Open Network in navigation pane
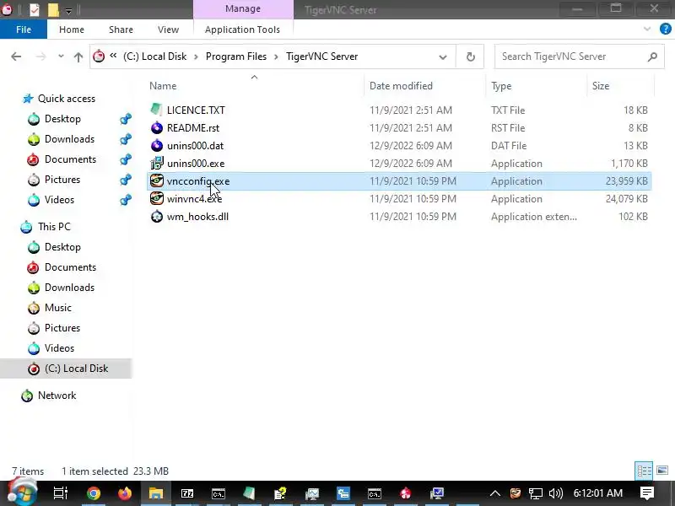Screen dimensions: 675x506 pos(57,396)
